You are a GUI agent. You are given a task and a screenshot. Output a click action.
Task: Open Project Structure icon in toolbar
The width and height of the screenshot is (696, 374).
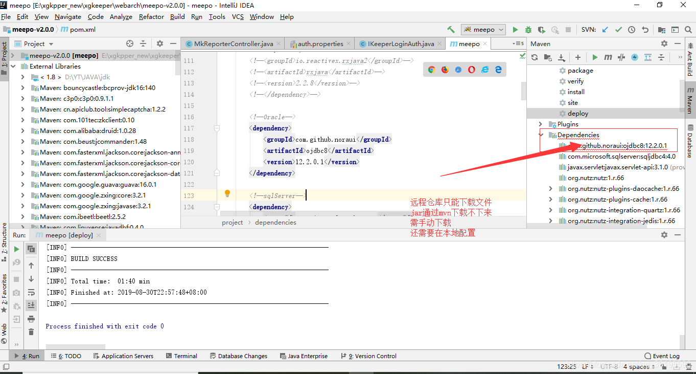tap(662, 30)
